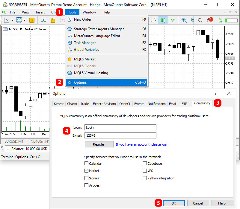Switch to the Charts tab
240x209 pixels.
72,104
